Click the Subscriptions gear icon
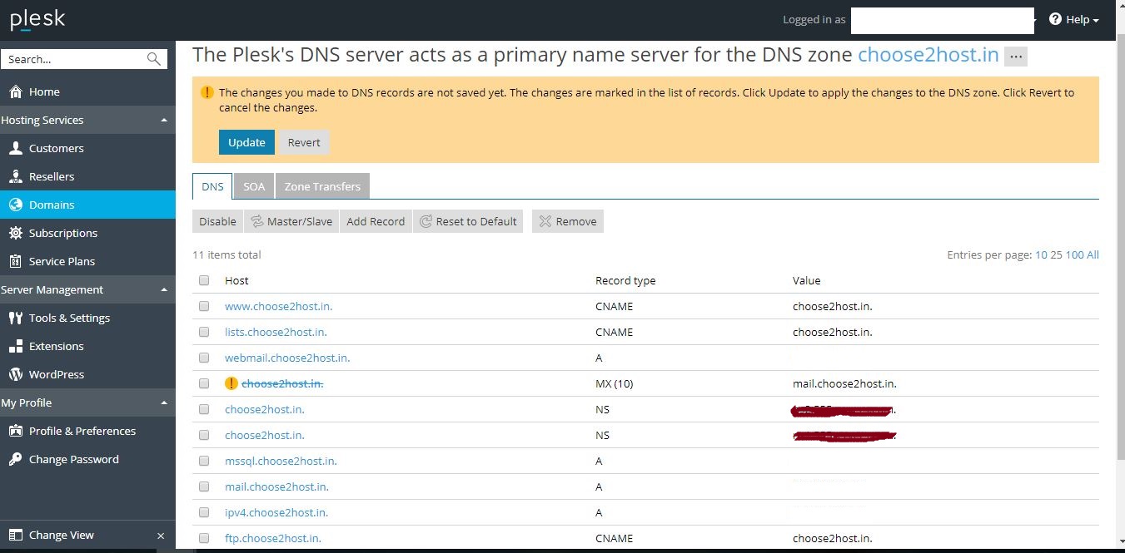 point(15,233)
